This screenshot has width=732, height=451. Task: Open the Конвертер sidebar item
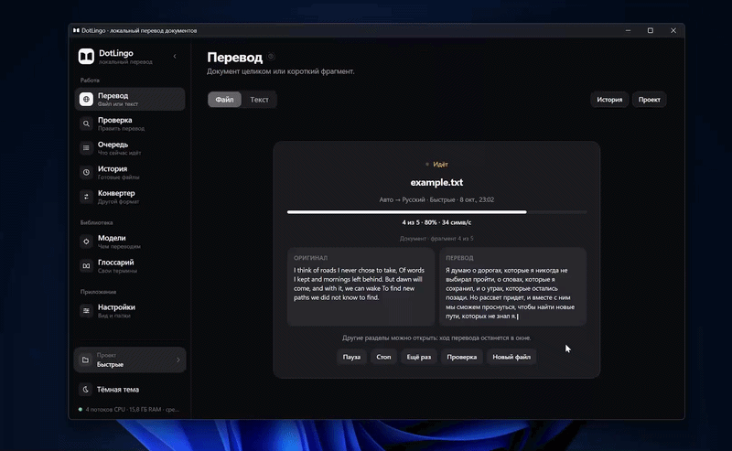point(130,197)
